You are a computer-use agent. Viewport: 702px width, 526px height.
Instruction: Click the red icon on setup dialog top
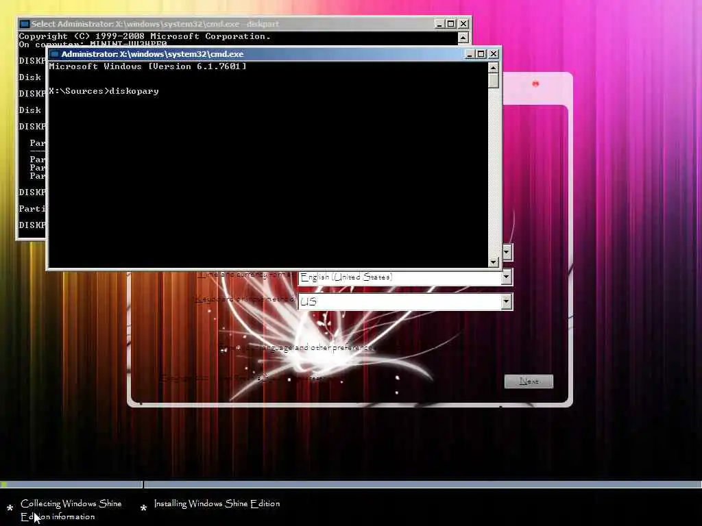[x=535, y=84]
